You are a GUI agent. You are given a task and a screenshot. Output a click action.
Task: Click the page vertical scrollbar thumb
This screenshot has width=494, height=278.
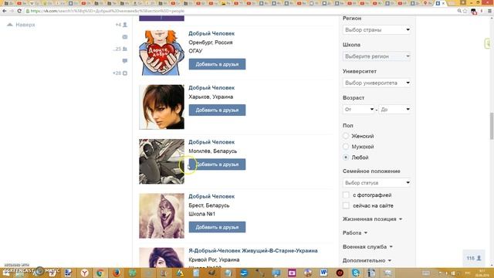pos(492,126)
